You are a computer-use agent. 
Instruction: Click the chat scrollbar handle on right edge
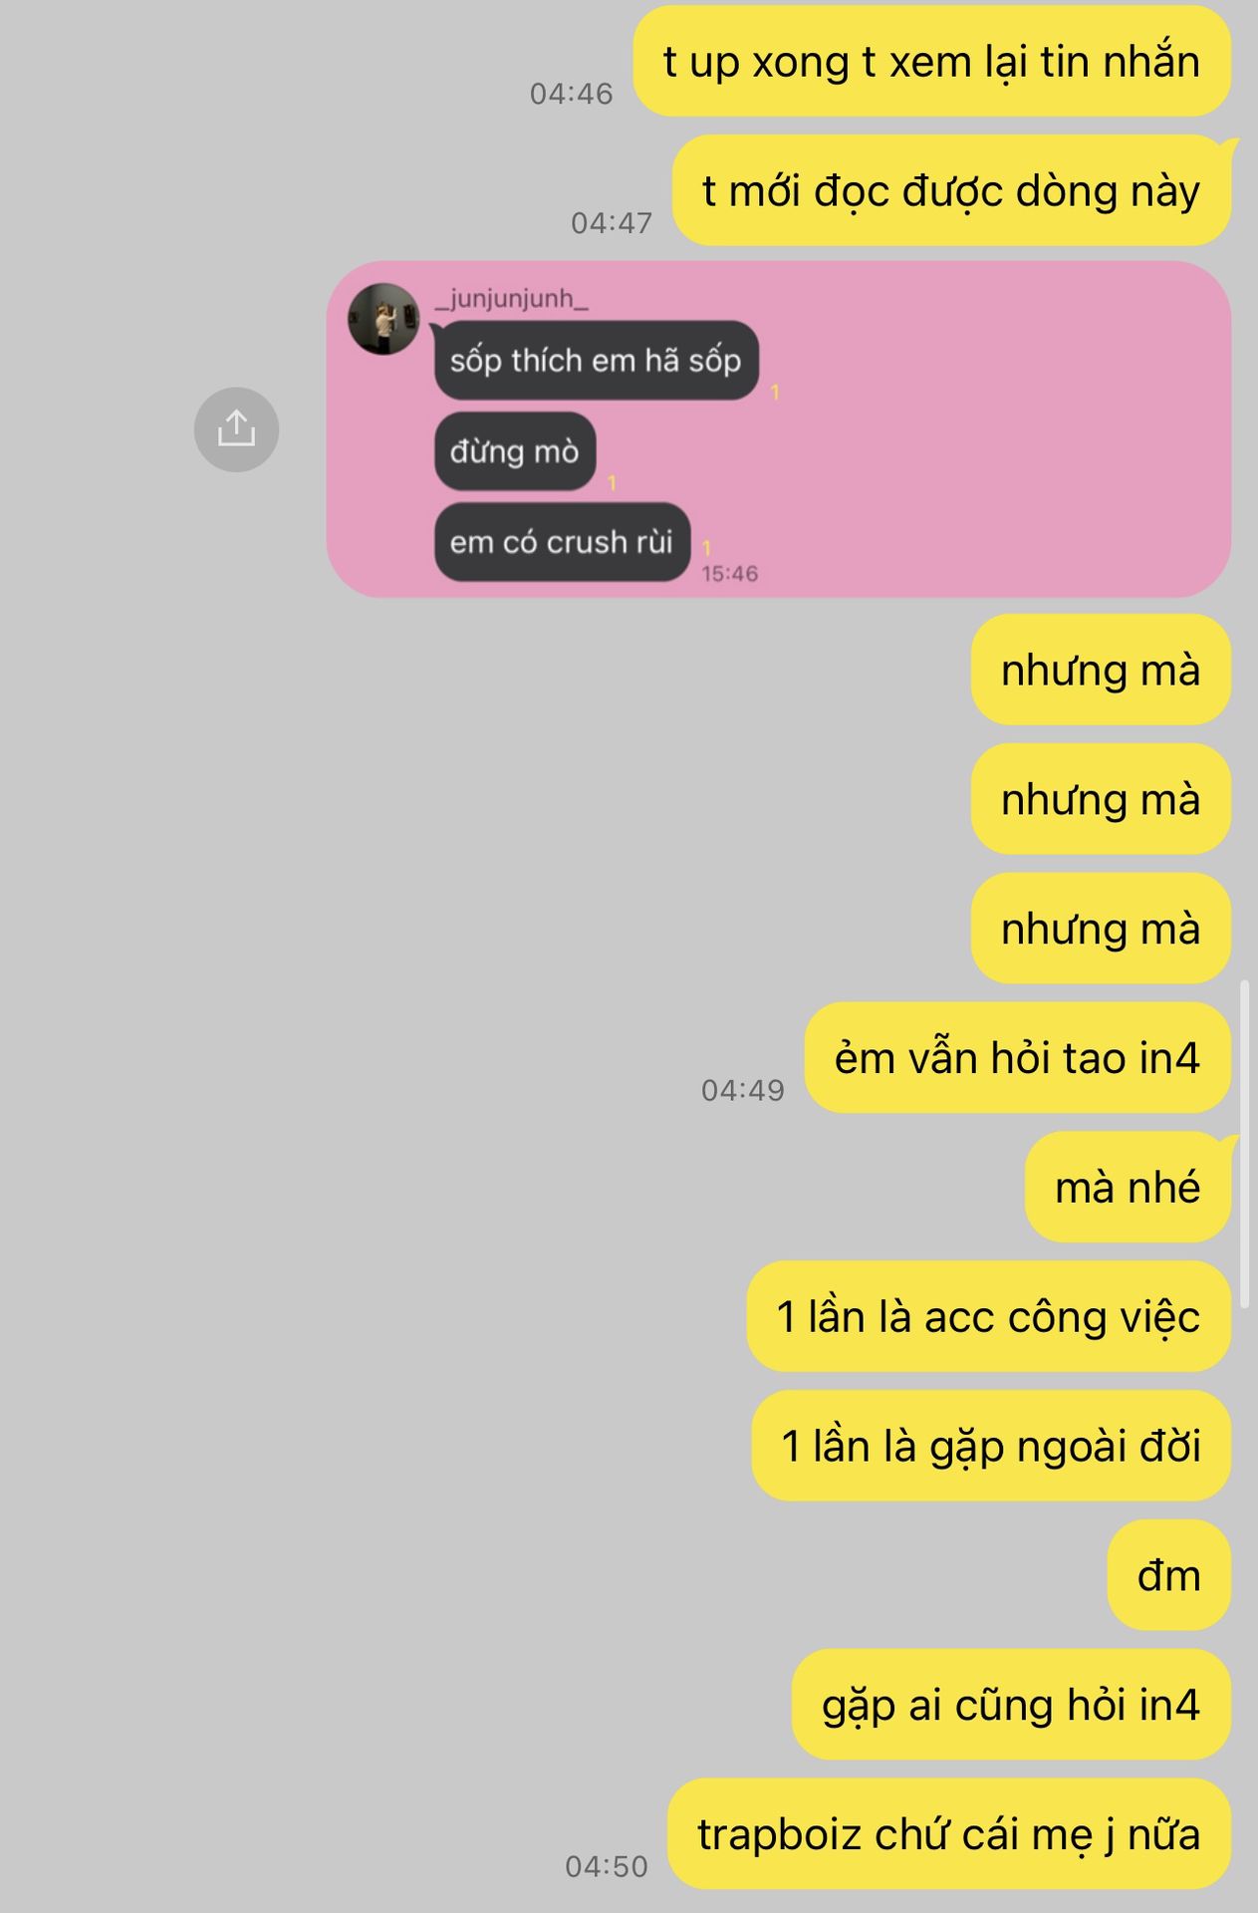click(1245, 1144)
